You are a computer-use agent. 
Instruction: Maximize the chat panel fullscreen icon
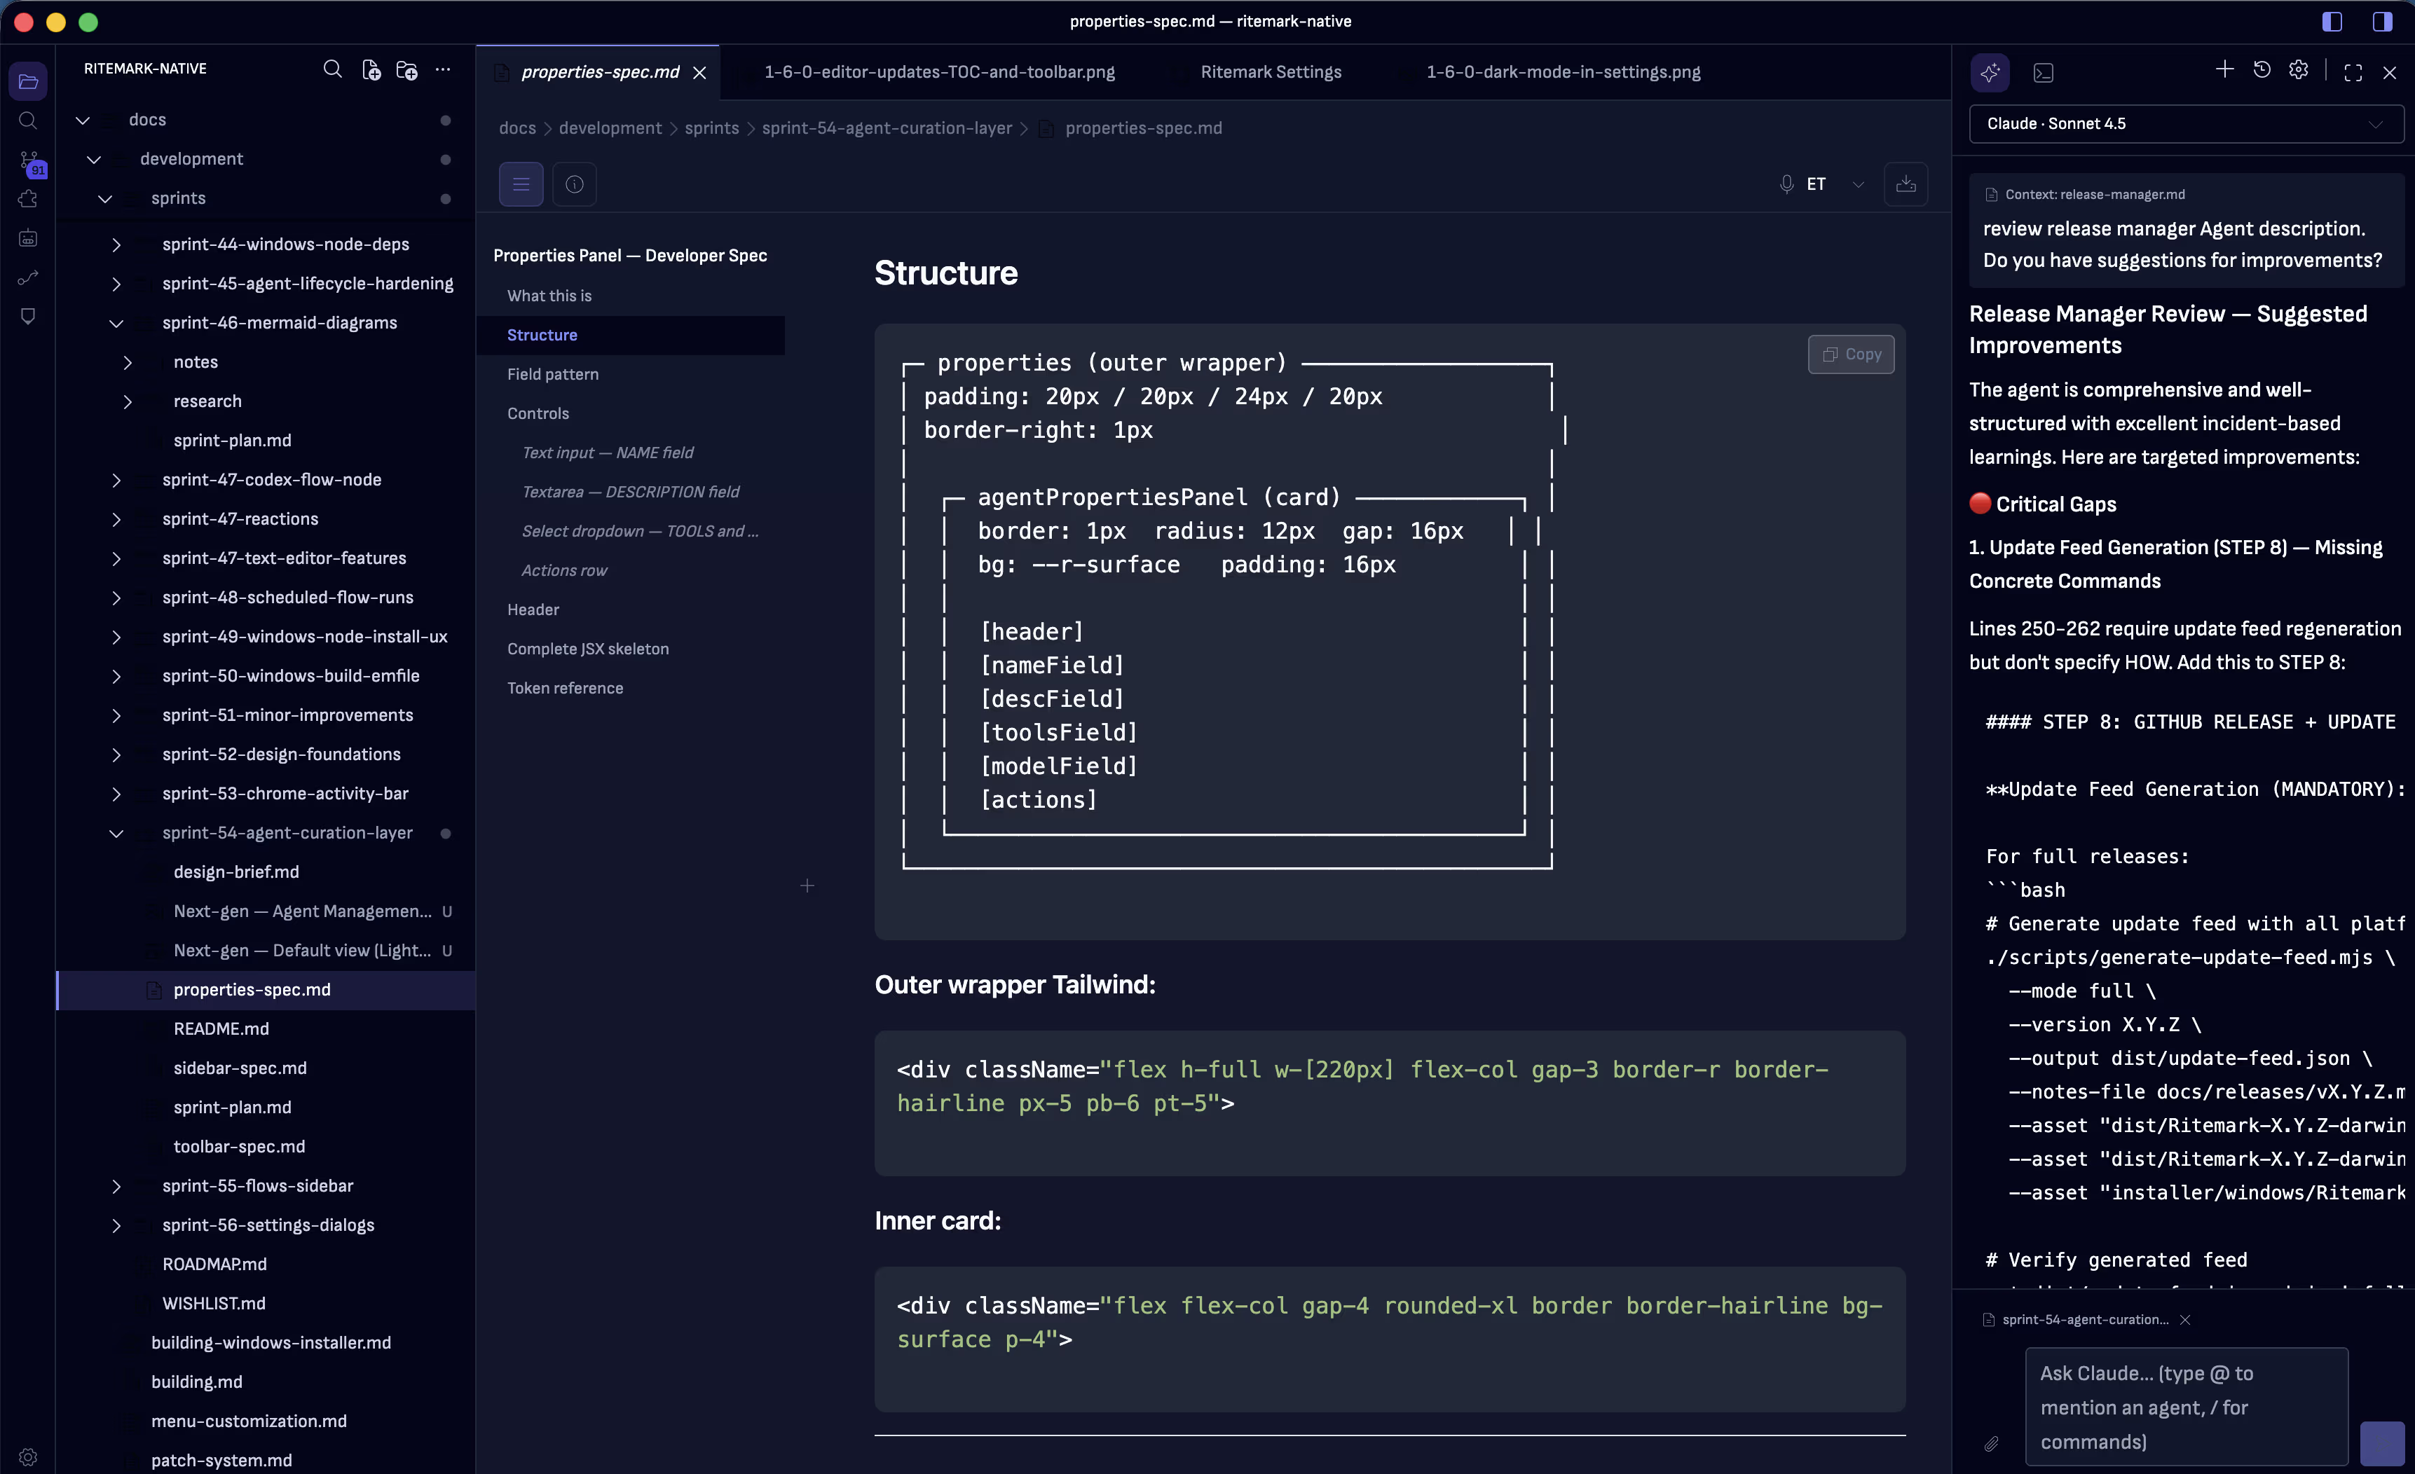[x=2353, y=73]
